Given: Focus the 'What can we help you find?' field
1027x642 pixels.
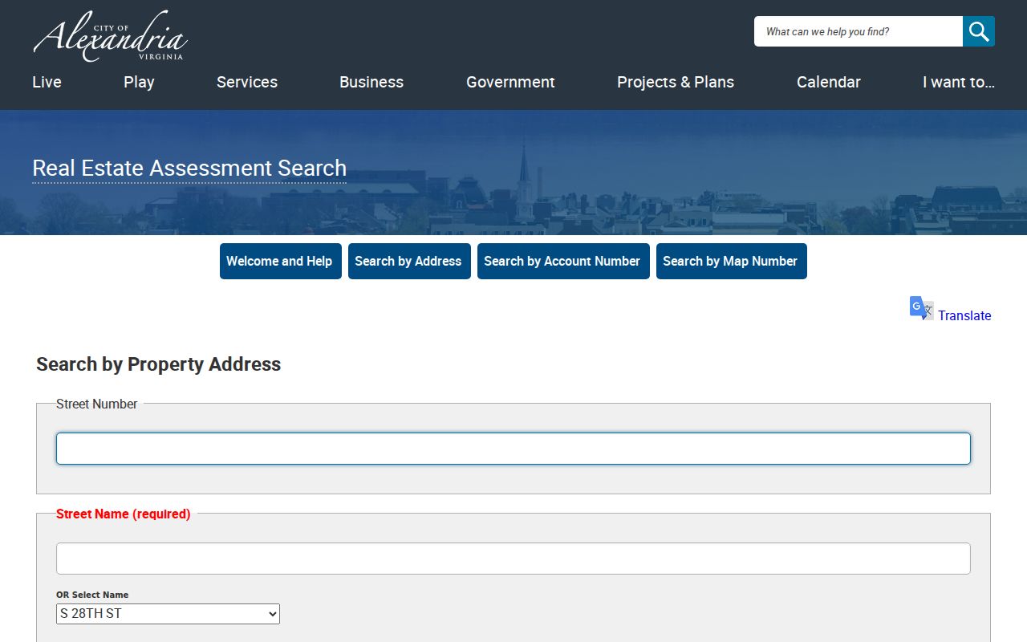Looking at the screenshot, I should tap(859, 31).
